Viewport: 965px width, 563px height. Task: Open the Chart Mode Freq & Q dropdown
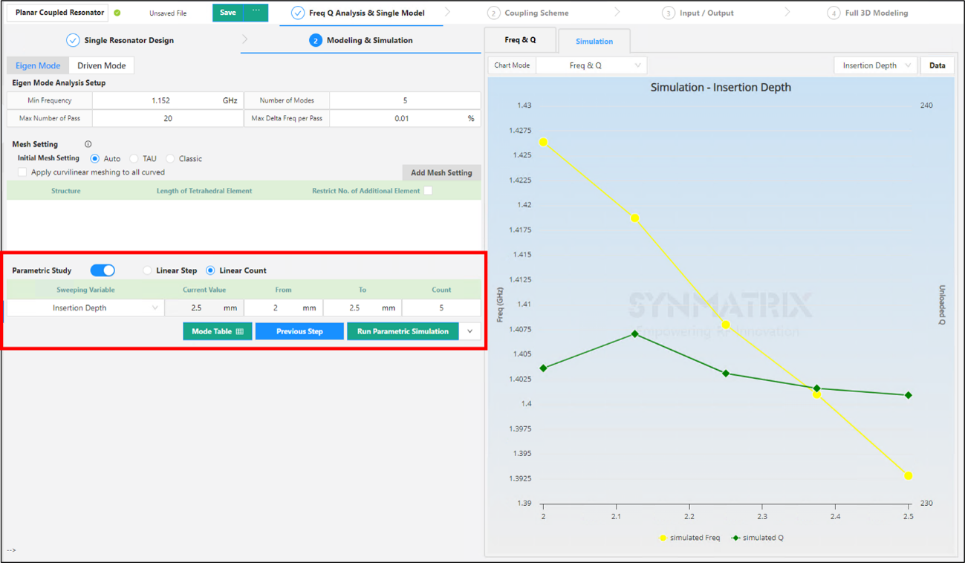591,65
